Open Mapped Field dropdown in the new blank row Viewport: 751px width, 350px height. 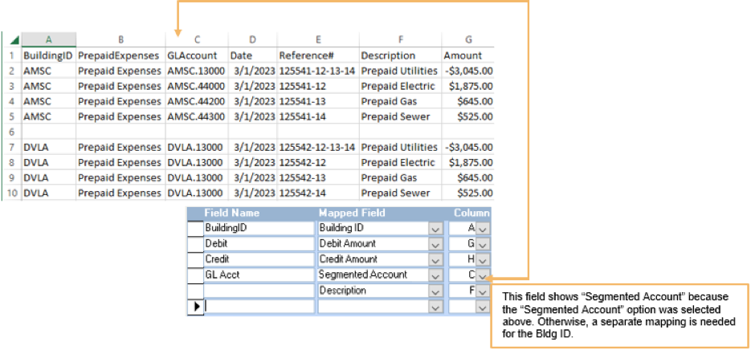[x=435, y=307]
